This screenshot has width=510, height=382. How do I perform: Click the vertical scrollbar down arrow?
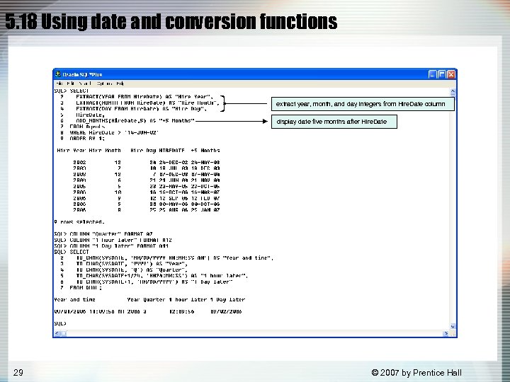(x=453, y=326)
